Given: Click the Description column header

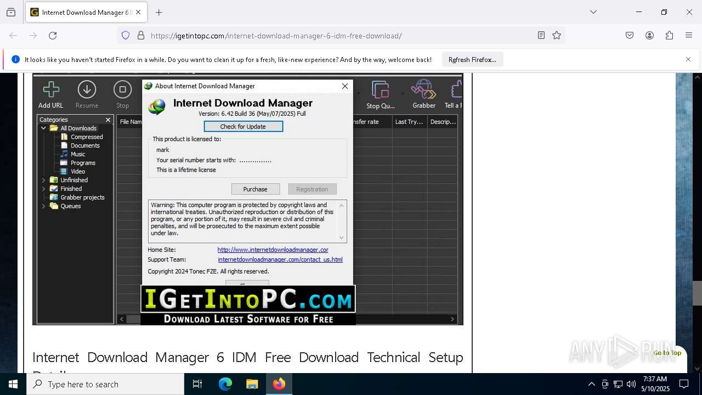Looking at the screenshot, I should coord(443,122).
